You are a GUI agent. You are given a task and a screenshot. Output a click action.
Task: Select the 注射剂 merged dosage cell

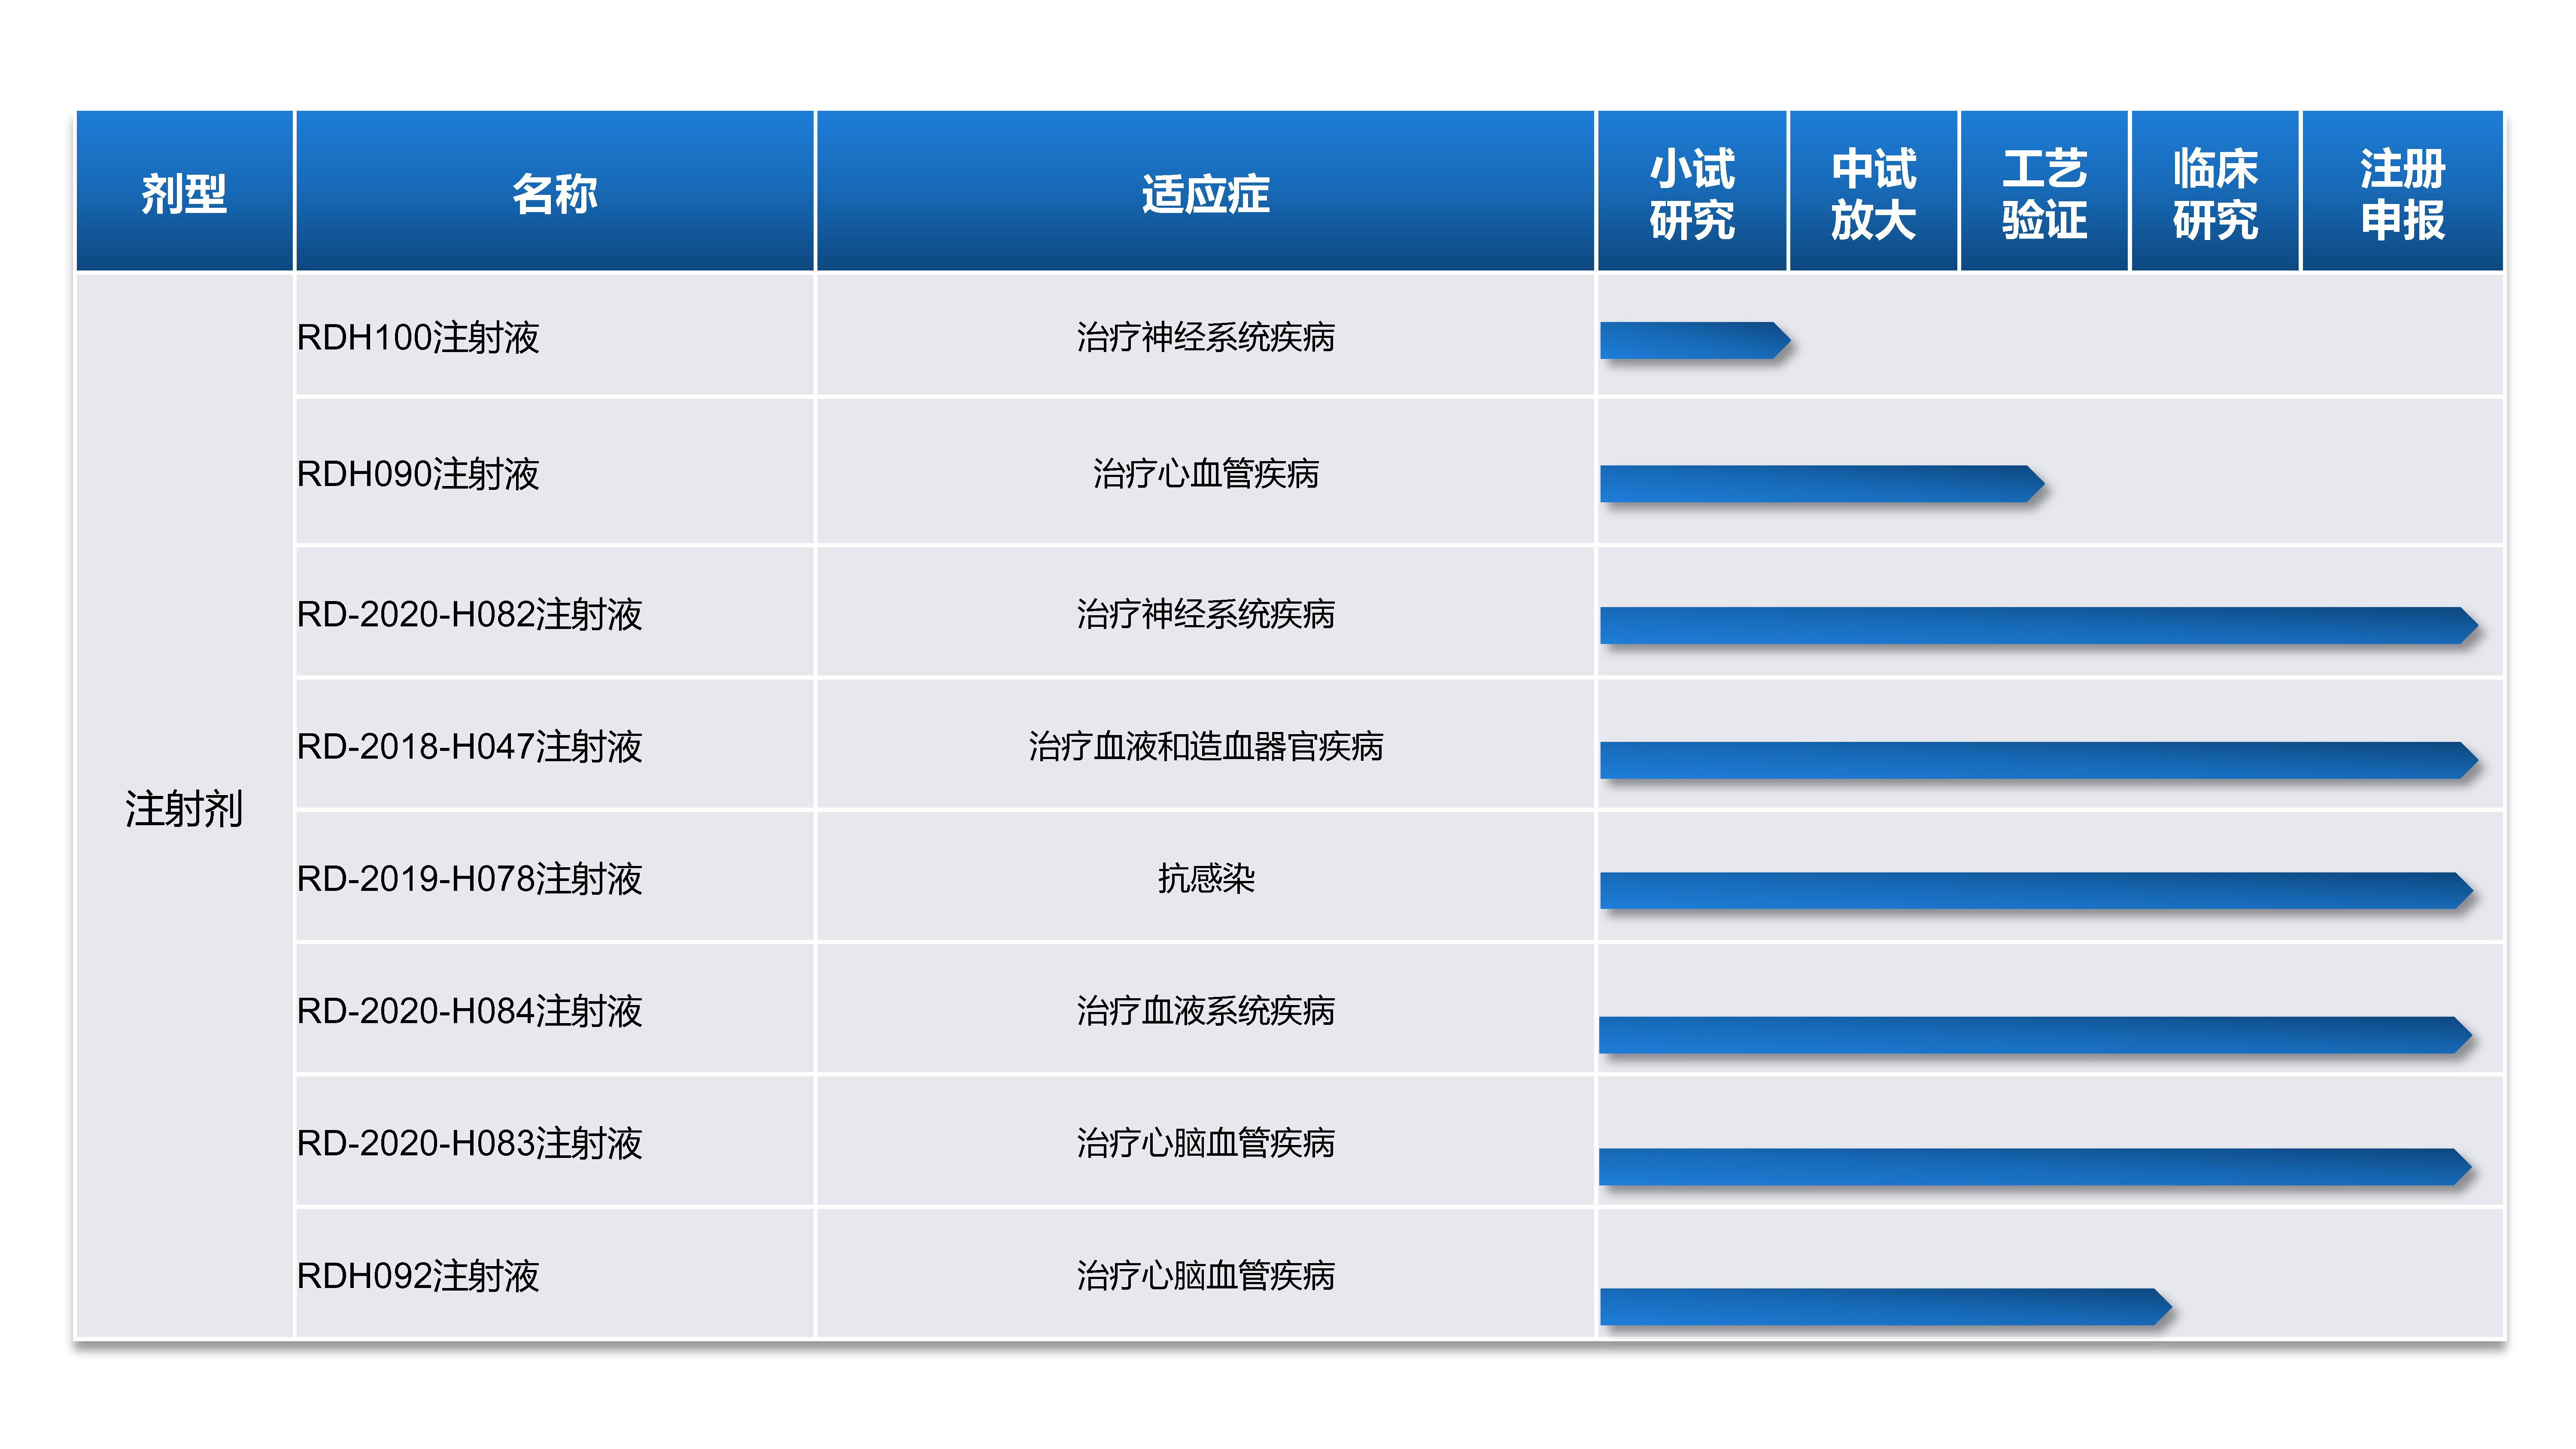click(x=184, y=808)
